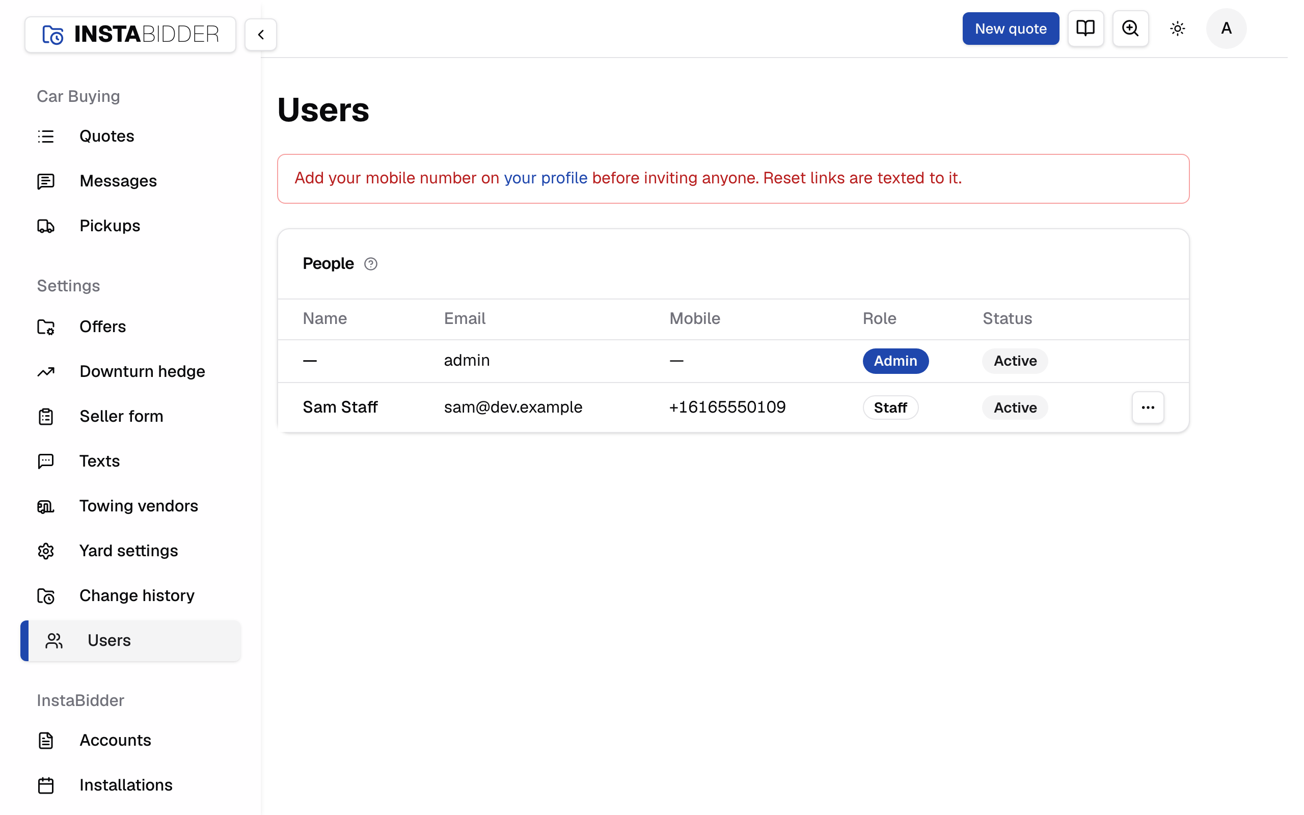This screenshot has width=1304, height=815.
Task: Click the Staff role badge
Action: coord(890,407)
